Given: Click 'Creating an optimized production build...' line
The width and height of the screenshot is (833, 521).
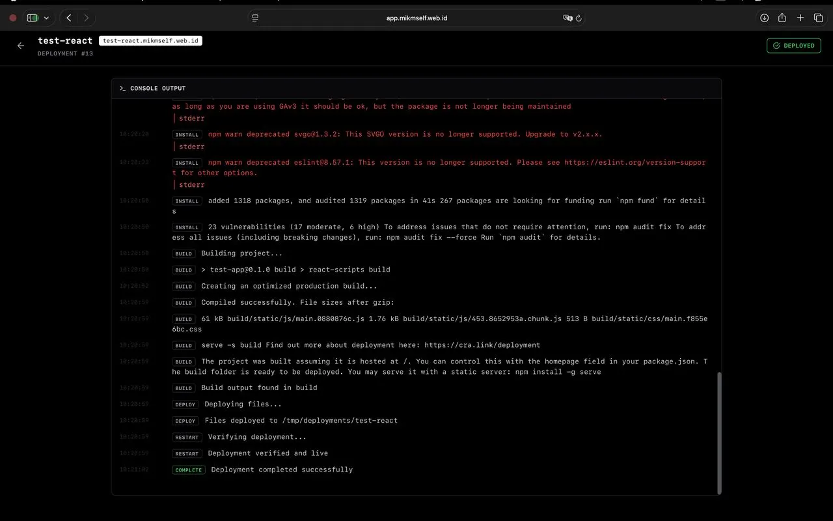Looking at the screenshot, I should (289, 286).
